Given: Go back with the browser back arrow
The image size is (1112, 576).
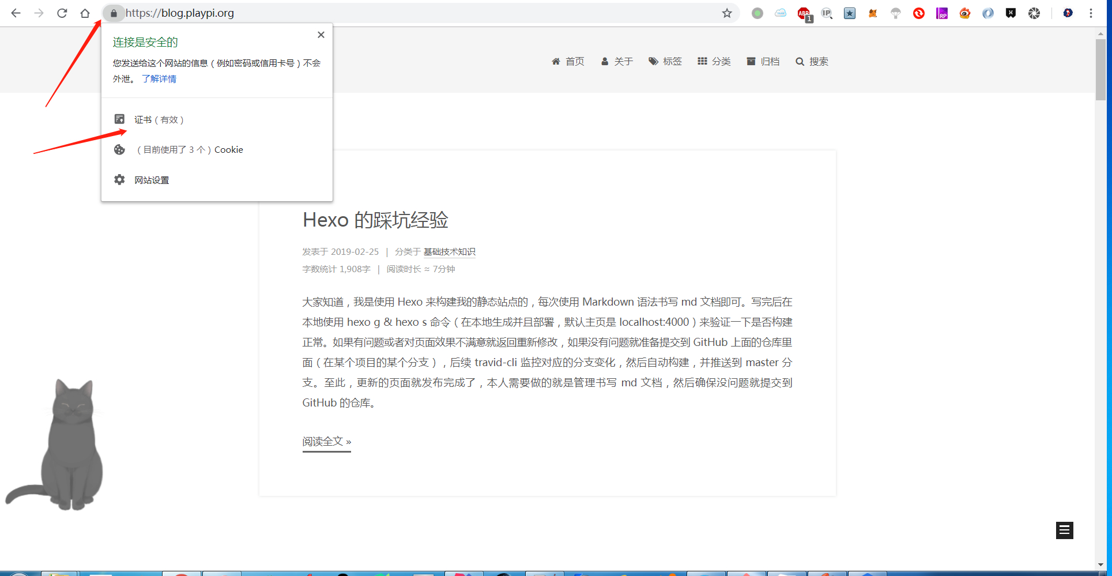Looking at the screenshot, I should 16,13.
